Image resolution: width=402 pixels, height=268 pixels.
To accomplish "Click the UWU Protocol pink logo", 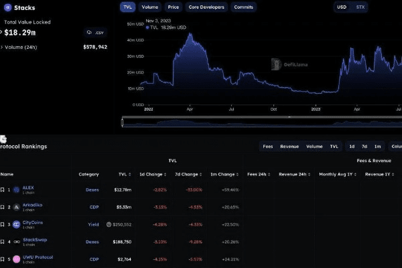I will (x=17, y=258).
